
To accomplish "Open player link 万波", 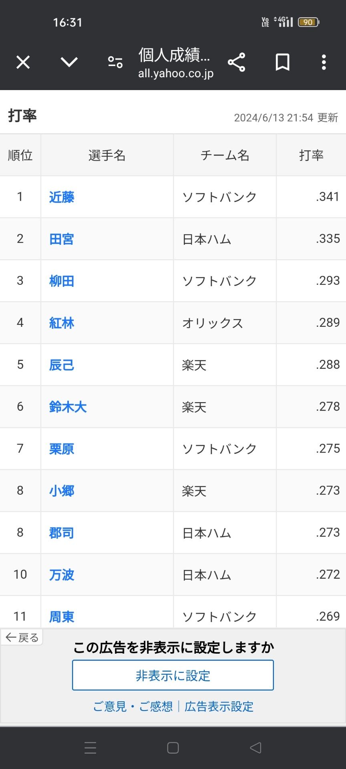I will point(62,575).
